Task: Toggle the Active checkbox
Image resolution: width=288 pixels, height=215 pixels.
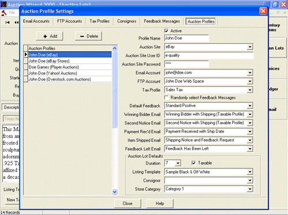Action: click(166, 30)
